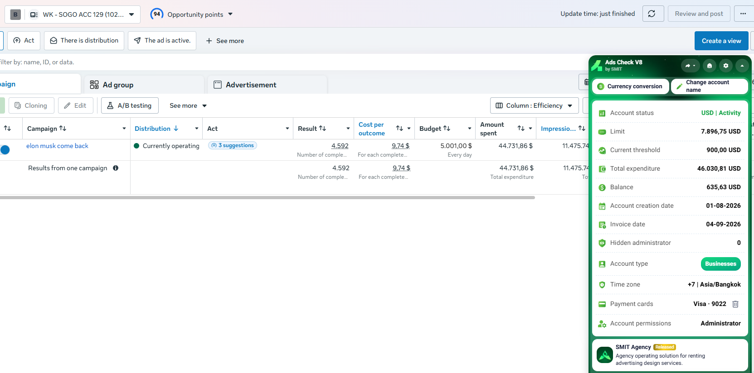This screenshot has width=754, height=373.
Task: Click See more filters link
Action: (x=225, y=41)
